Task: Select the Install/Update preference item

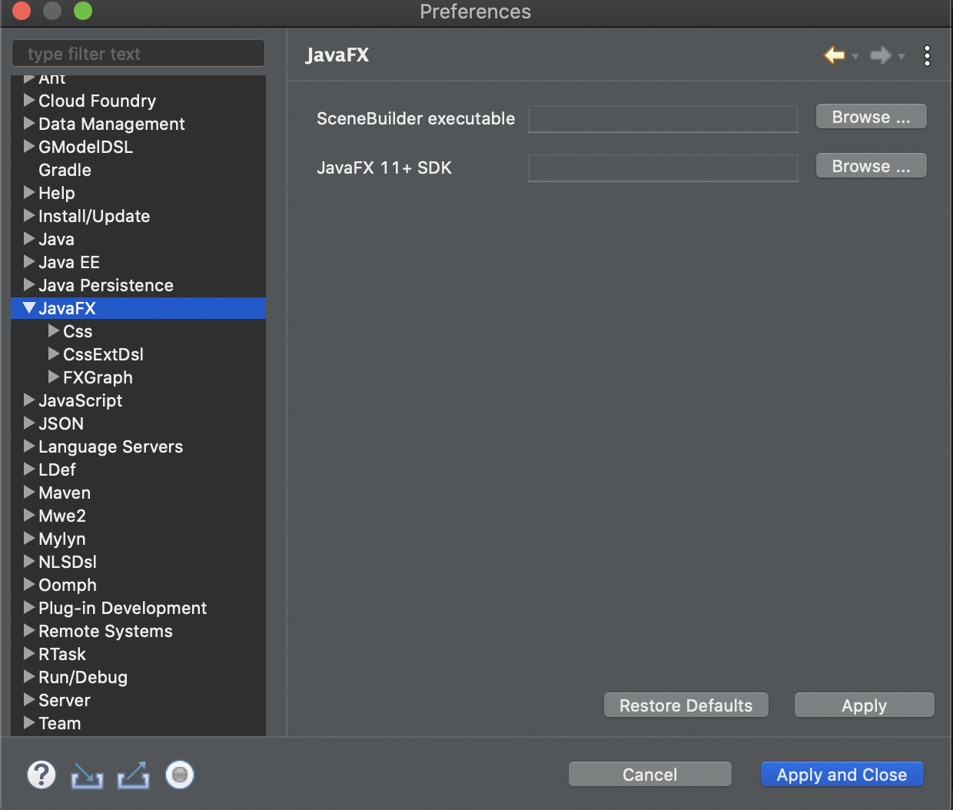Action: (95, 216)
